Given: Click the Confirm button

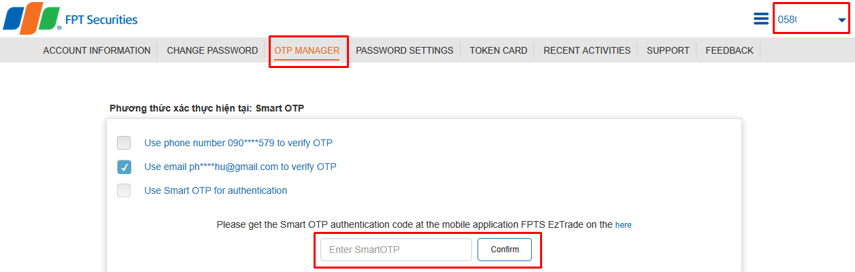Looking at the screenshot, I should click(x=505, y=250).
